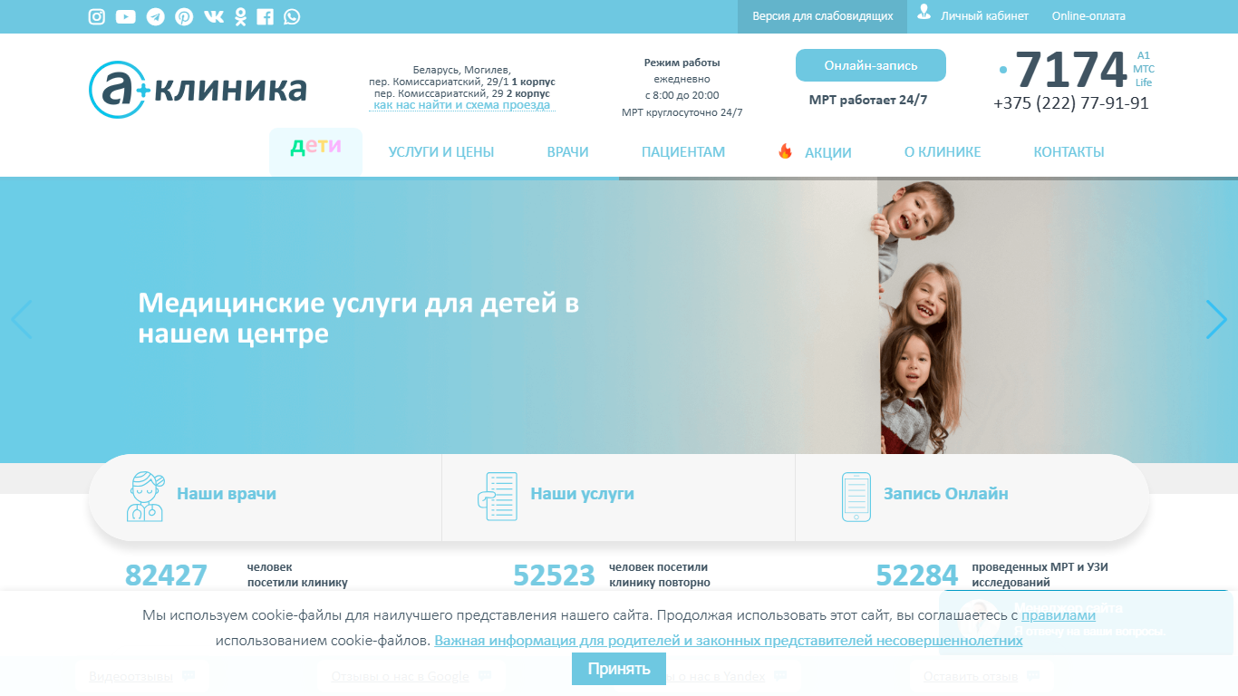Open the Facebook icon
Image resolution: width=1238 pixels, height=696 pixels.
[x=265, y=16]
